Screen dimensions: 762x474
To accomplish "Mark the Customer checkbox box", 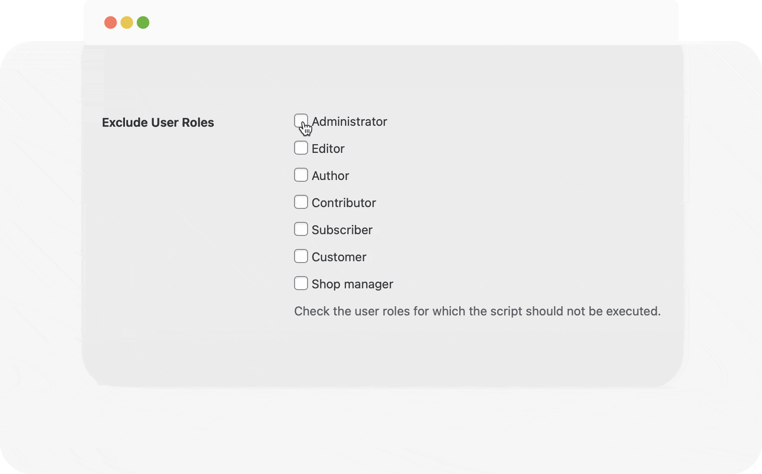I will pos(301,256).
